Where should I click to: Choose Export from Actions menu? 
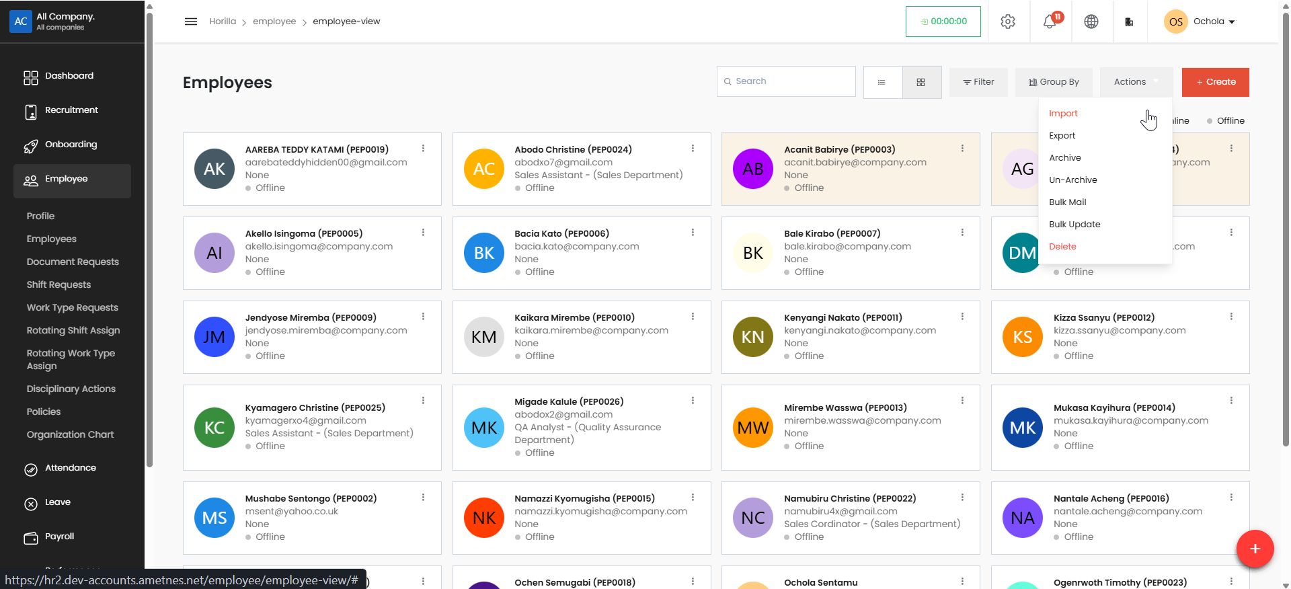point(1062,136)
